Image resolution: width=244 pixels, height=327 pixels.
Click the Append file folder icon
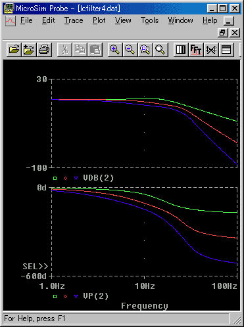(29, 50)
